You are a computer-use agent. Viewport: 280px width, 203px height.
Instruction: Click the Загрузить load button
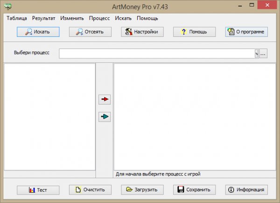(142, 190)
